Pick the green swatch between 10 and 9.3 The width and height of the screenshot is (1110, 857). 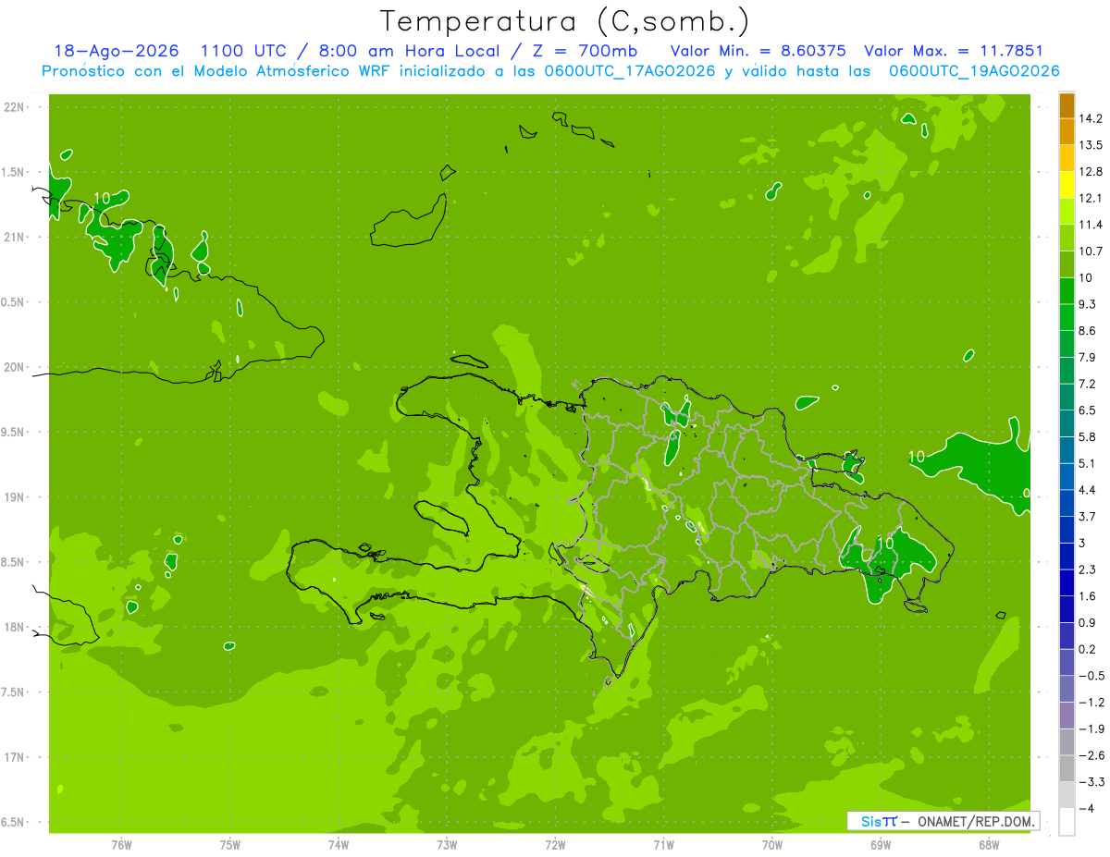1067,291
